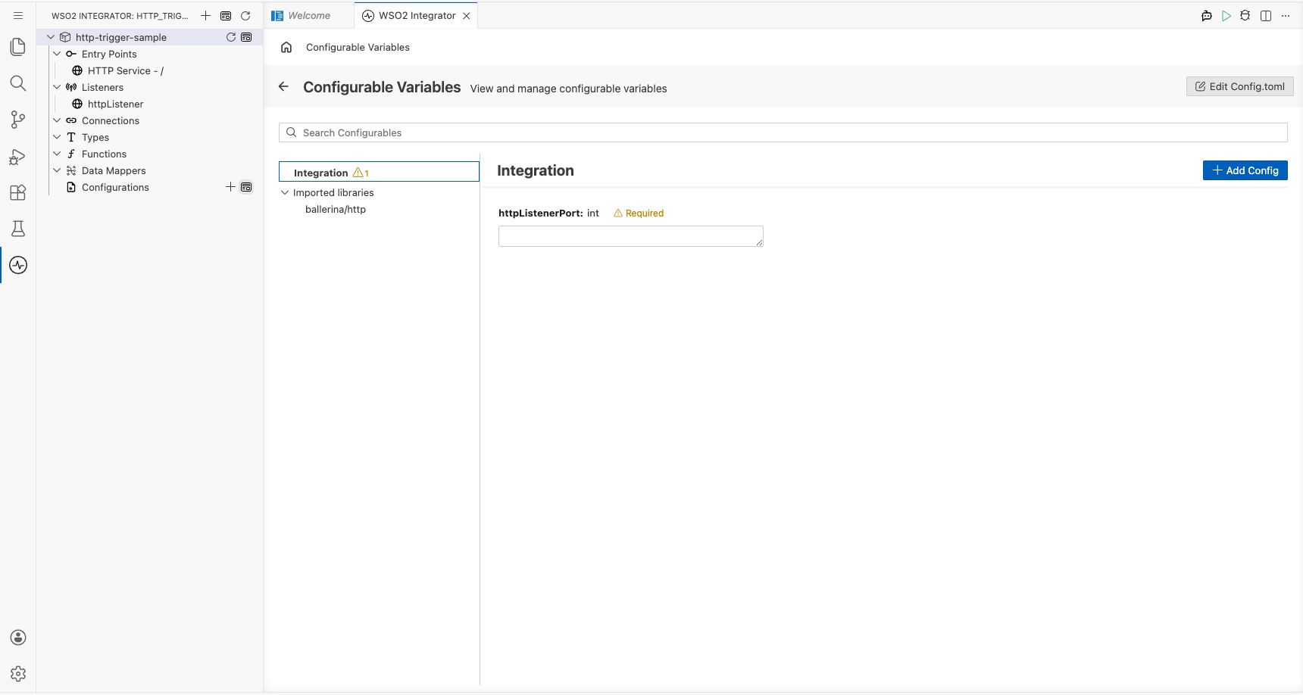Click the debug bug icon in top right
Viewport: 1303px width, 695px height.
pyautogui.click(x=1245, y=15)
